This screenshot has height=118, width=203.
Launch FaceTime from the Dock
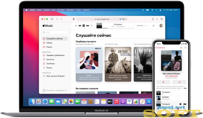click(77, 102)
